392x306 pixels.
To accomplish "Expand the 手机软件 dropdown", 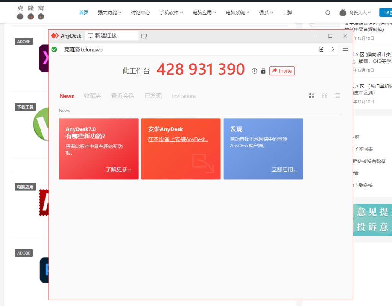I will coord(171,13).
